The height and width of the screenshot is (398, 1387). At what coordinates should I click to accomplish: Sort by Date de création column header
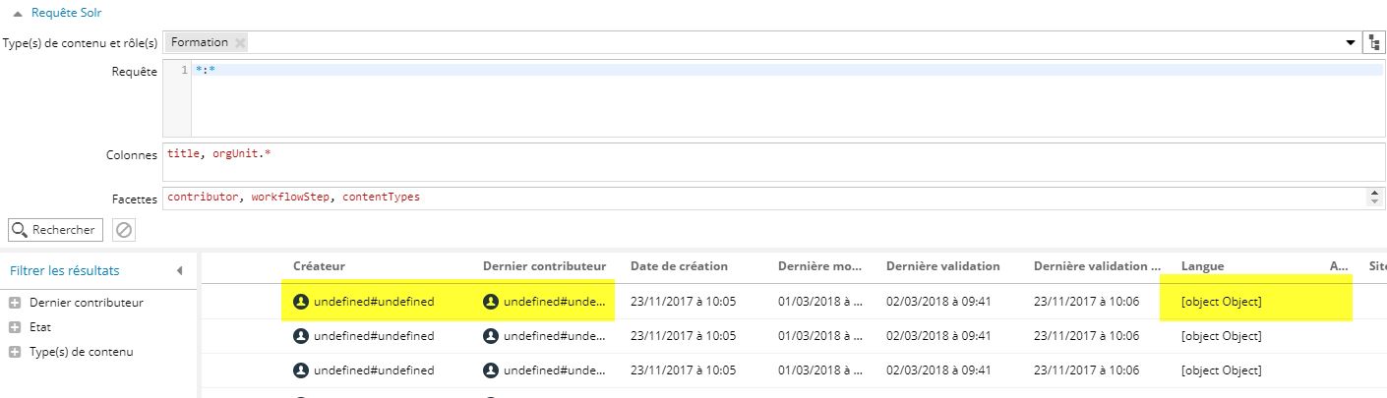pyautogui.click(x=679, y=266)
